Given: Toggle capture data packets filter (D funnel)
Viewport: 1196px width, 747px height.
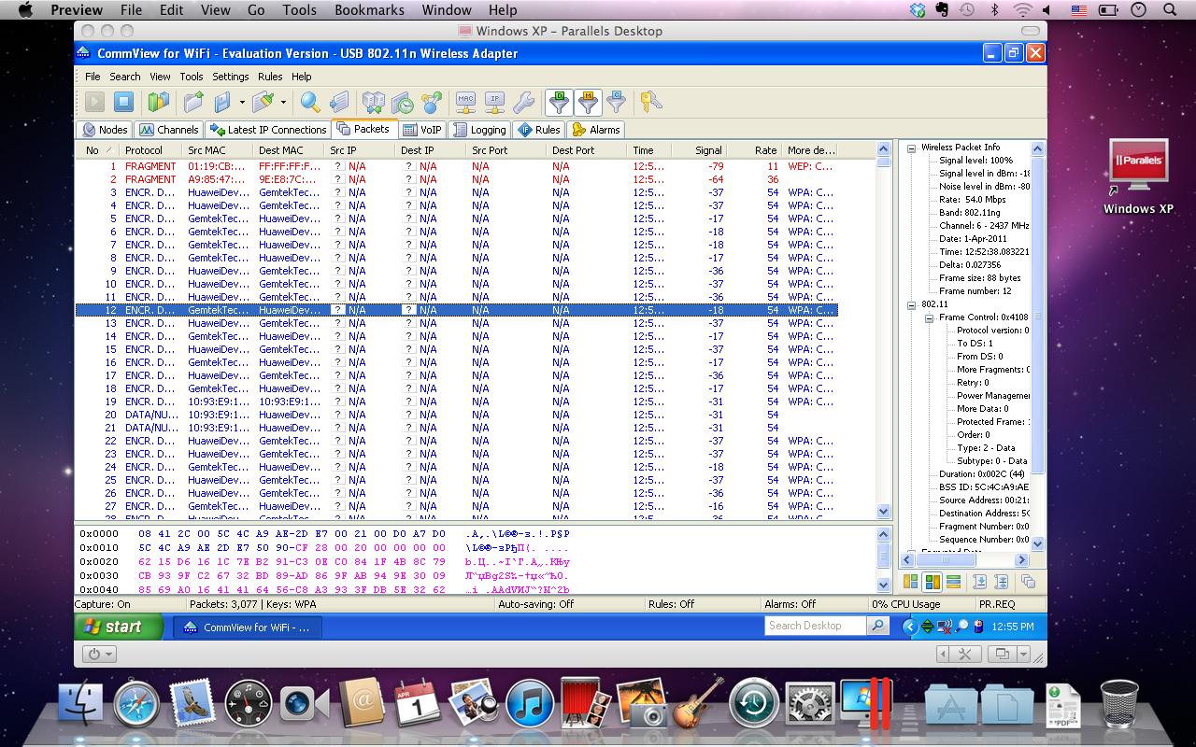Looking at the screenshot, I should point(559,102).
